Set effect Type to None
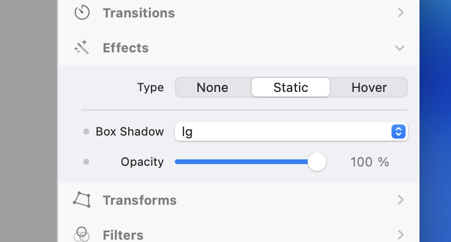The height and width of the screenshot is (242, 451). tap(213, 88)
